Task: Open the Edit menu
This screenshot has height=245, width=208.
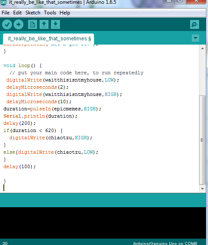Action: (17, 13)
